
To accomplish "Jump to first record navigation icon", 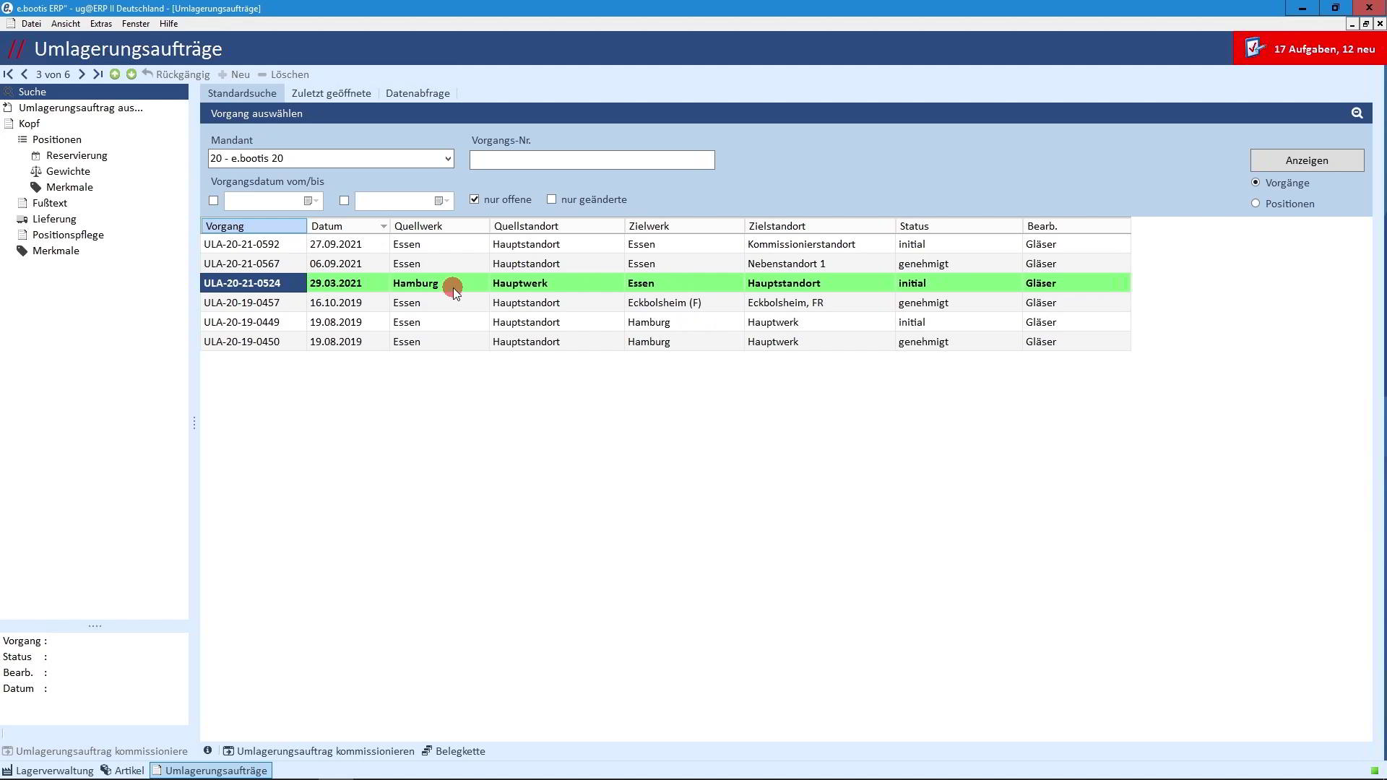I will tap(8, 74).
